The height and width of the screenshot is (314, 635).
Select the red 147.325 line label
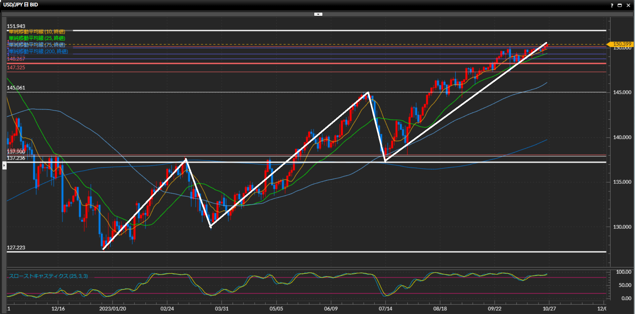16,67
